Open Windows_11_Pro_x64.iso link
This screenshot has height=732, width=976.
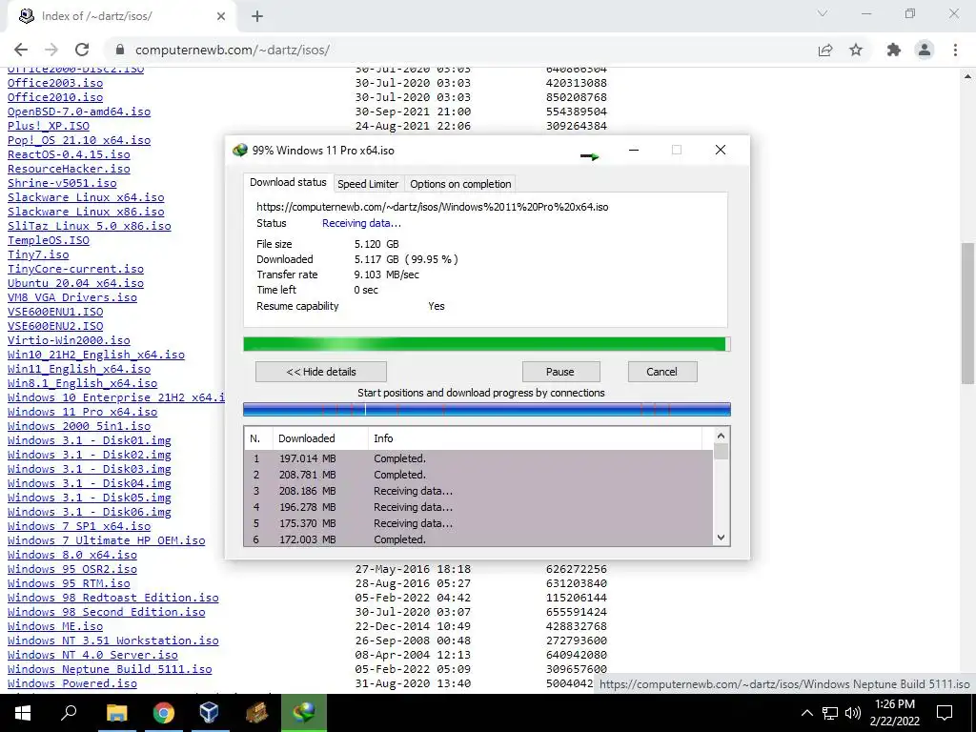click(x=83, y=412)
